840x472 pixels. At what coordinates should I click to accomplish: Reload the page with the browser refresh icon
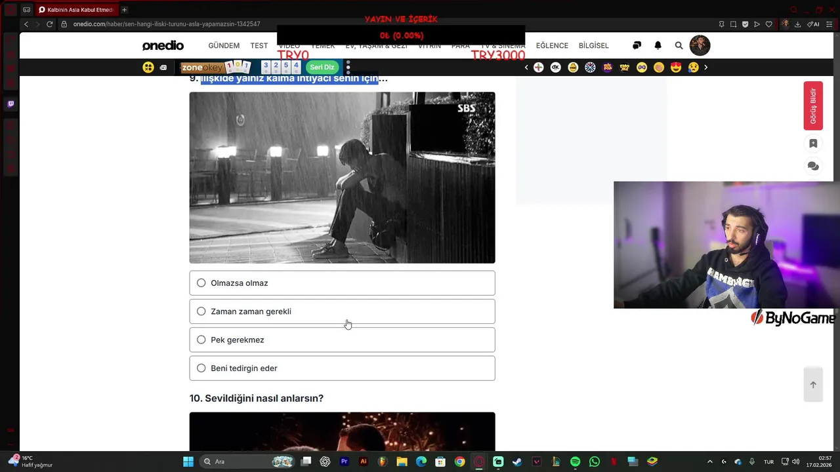point(49,24)
